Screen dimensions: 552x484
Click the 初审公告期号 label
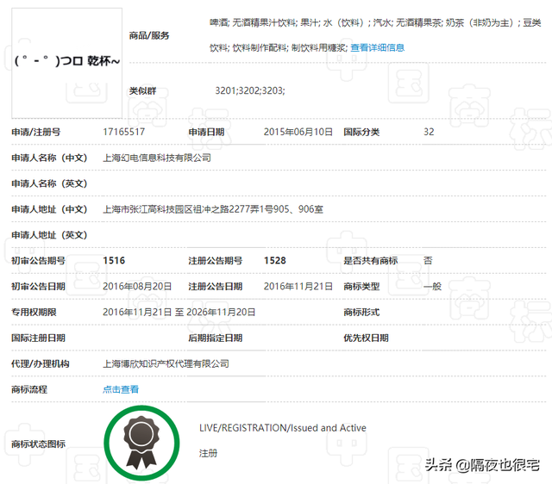[x=38, y=261]
